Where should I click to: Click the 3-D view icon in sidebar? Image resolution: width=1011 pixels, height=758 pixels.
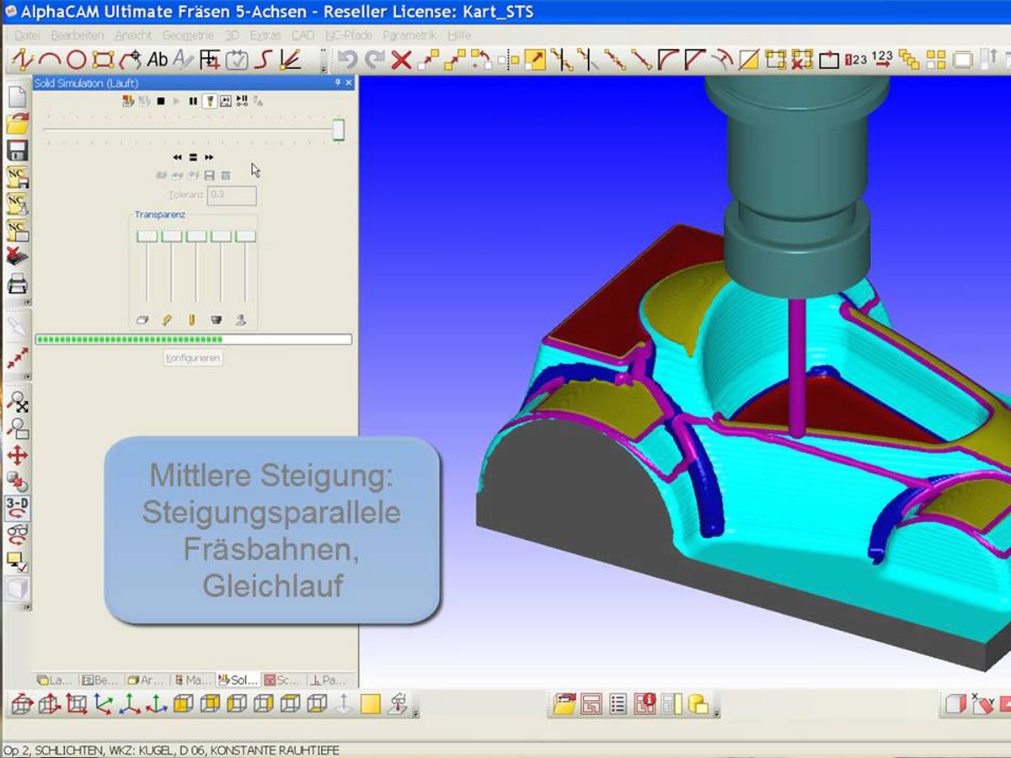18,507
